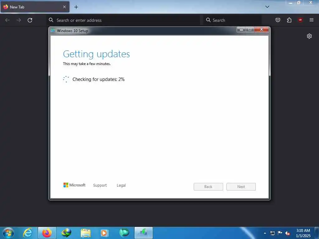This screenshot has width=319, height=239.
Task: Open the green globe taskbar app
Action: [124, 233]
